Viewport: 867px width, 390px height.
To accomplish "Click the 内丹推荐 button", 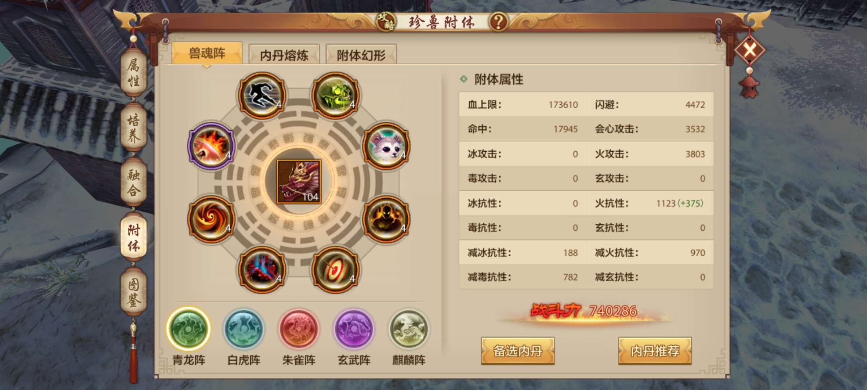I will point(655,351).
